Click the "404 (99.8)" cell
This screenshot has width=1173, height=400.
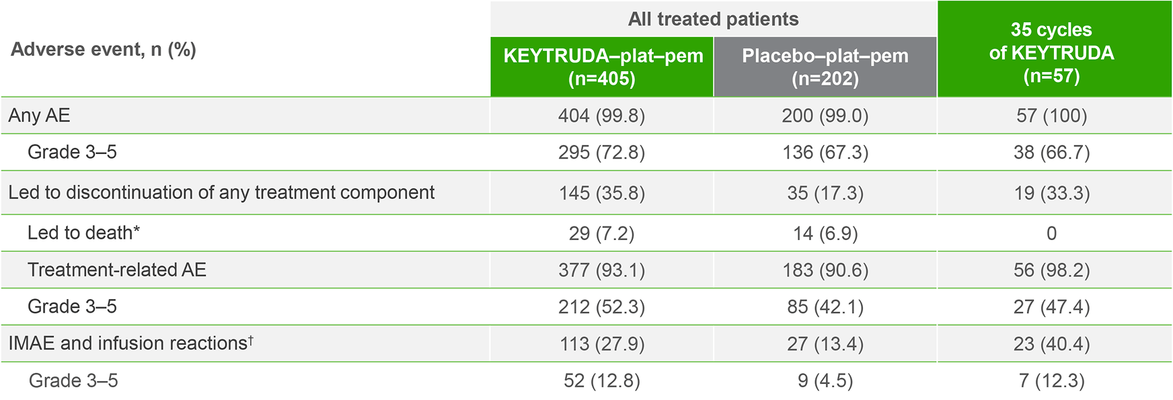(601, 116)
